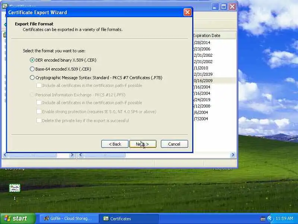Select the 0/16/2009 expiration row
The width and height of the screenshot is (298, 224).
(x=214, y=81)
